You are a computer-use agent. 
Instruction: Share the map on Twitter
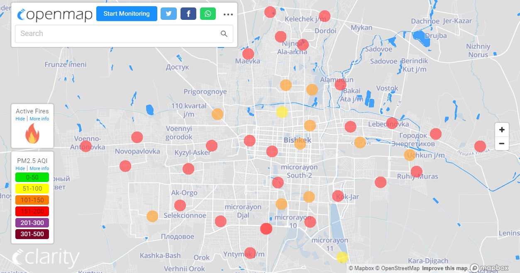click(168, 14)
